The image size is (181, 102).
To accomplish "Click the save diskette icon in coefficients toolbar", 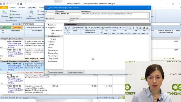I will [x=144, y=28].
